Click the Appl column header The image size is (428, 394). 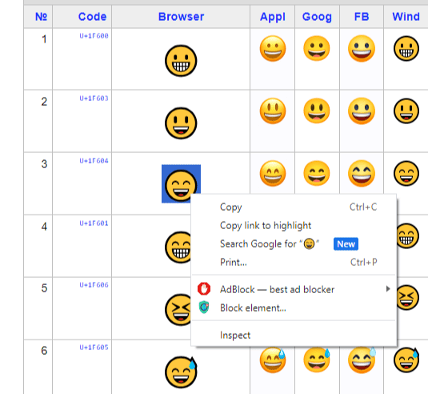[x=273, y=17]
